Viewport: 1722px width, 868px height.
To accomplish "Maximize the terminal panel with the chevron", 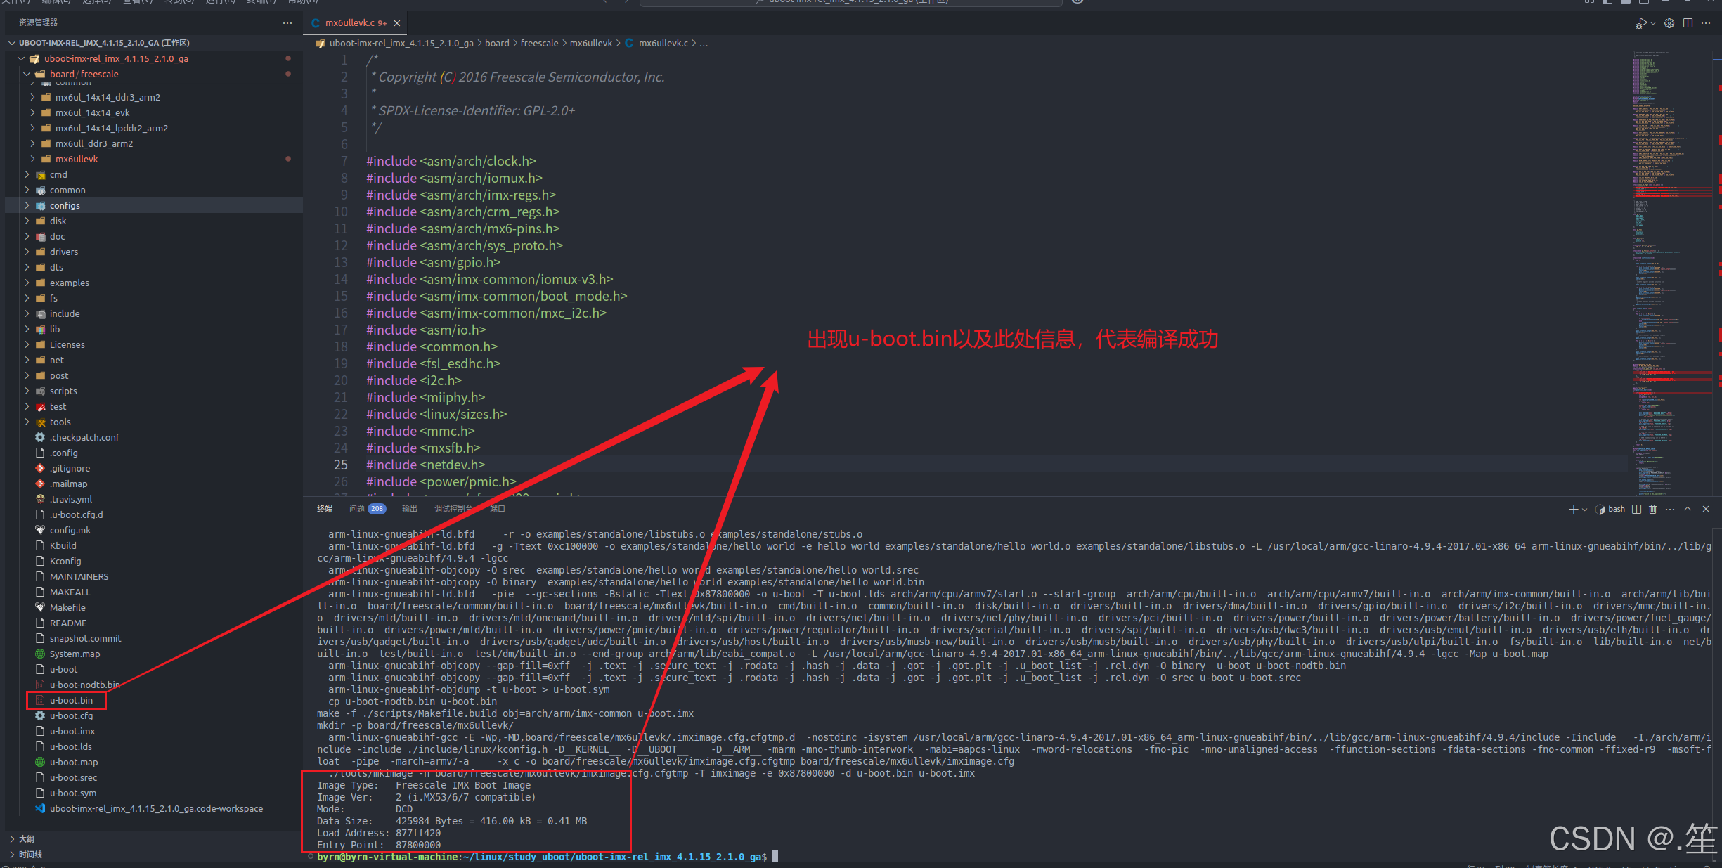I will 1688,509.
